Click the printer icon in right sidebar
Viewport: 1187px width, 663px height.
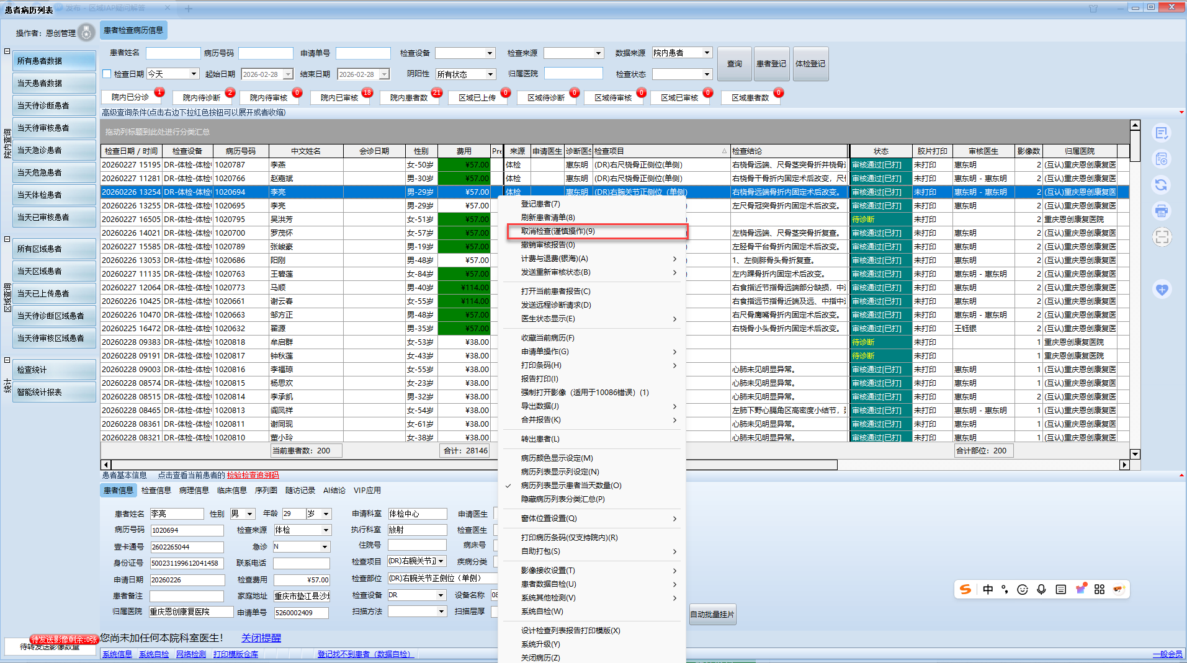coord(1161,211)
